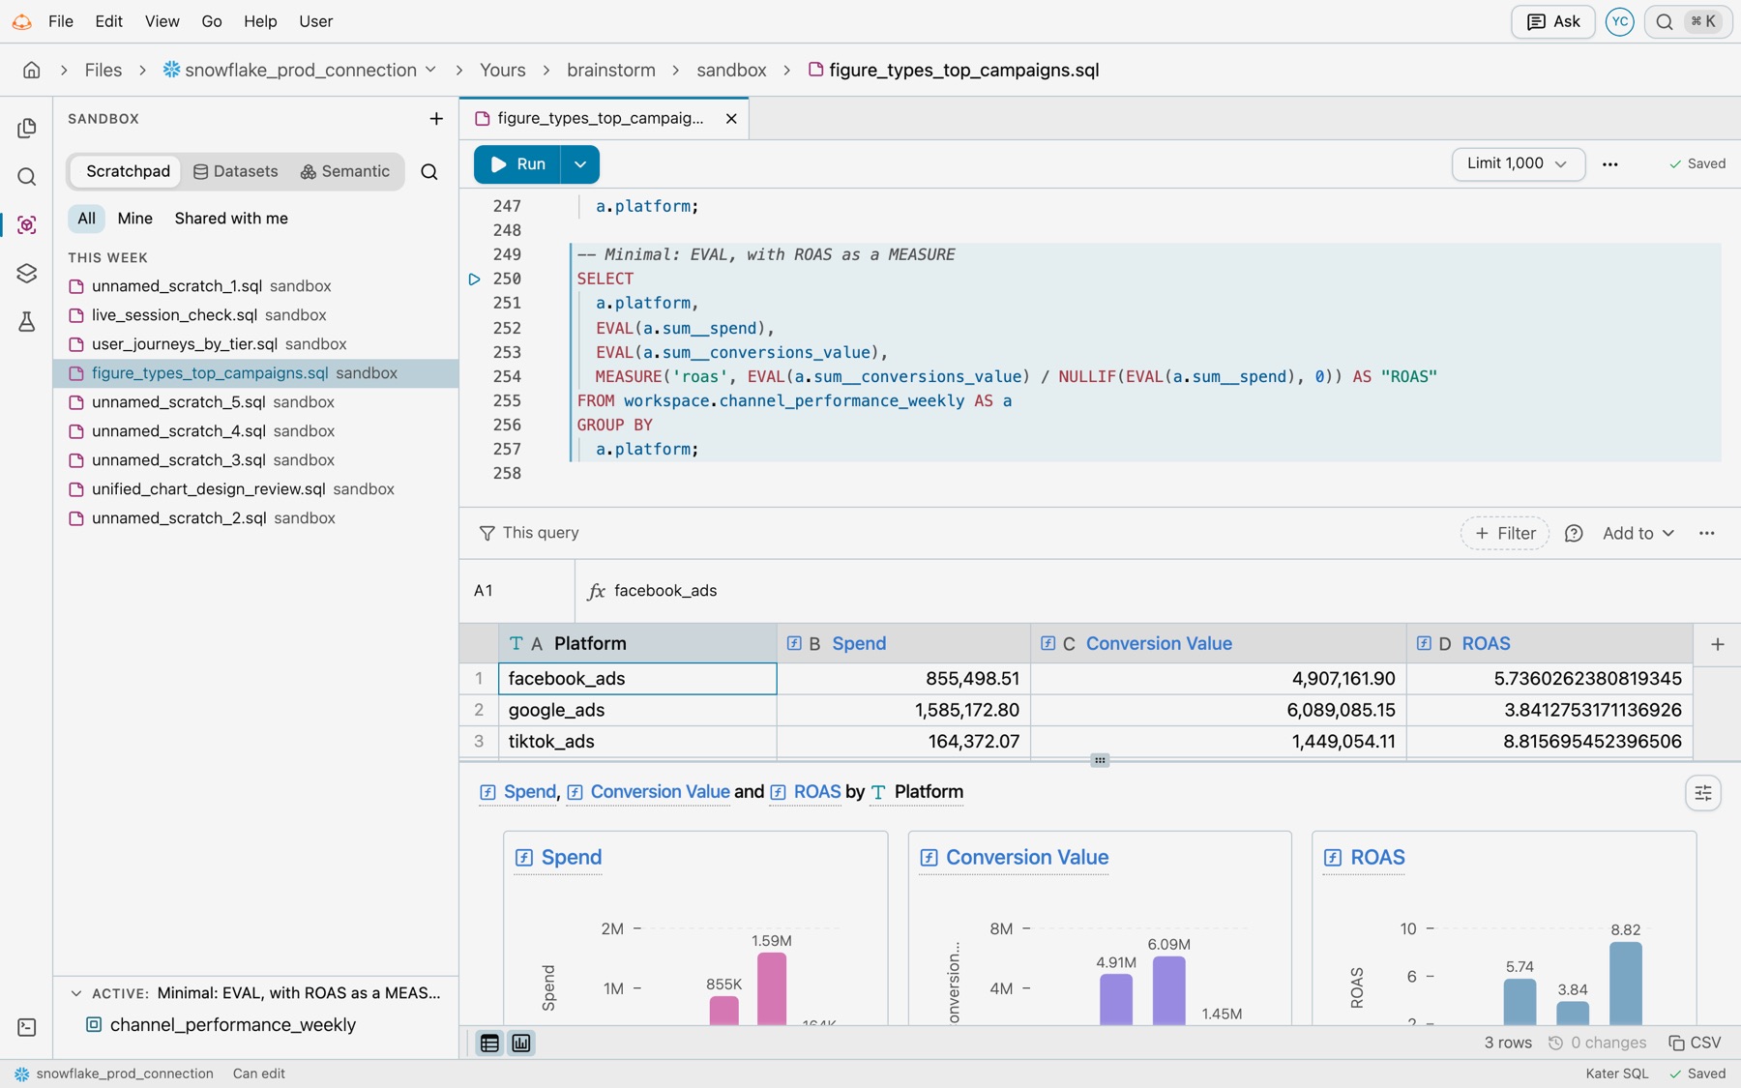Open the Go menu
The width and height of the screenshot is (1741, 1088).
pyautogui.click(x=212, y=21)
